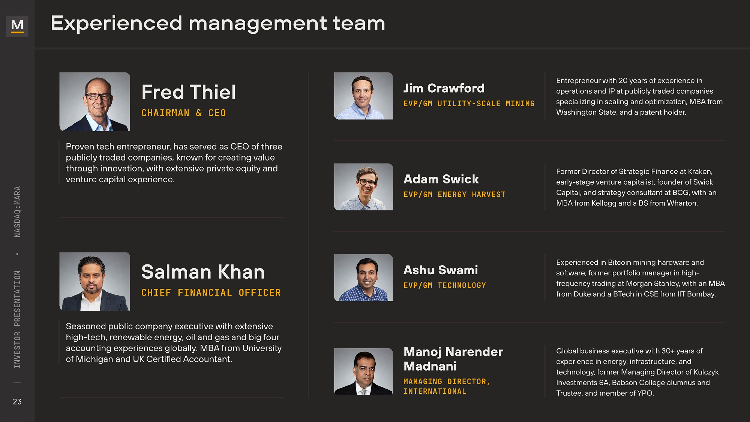The image size is (750, 422).
Task: Click the 'Experienced management team' title
Action: click(x=218, y=23)
